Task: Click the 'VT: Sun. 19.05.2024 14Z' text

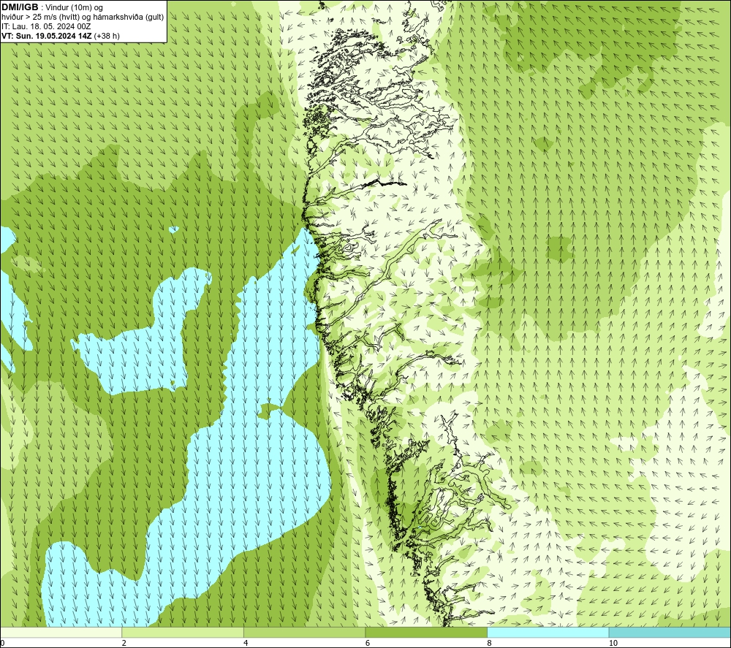Action: point(47,36)
